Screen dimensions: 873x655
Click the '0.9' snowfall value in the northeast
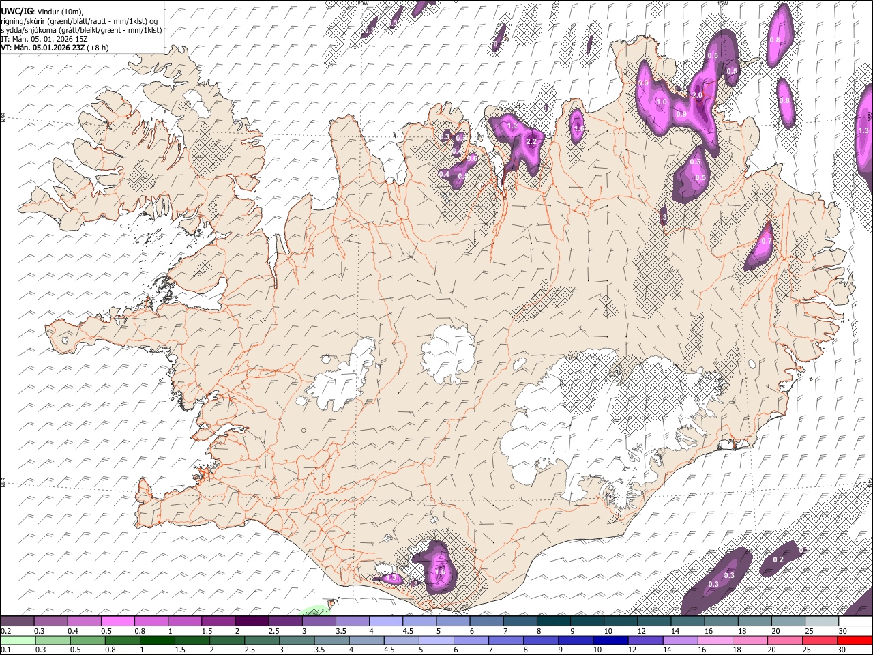[x=681, y=115]
